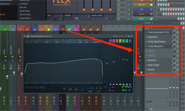185x111 pixels.
Task: Select mixer track 15 green header
Action: 69,28
